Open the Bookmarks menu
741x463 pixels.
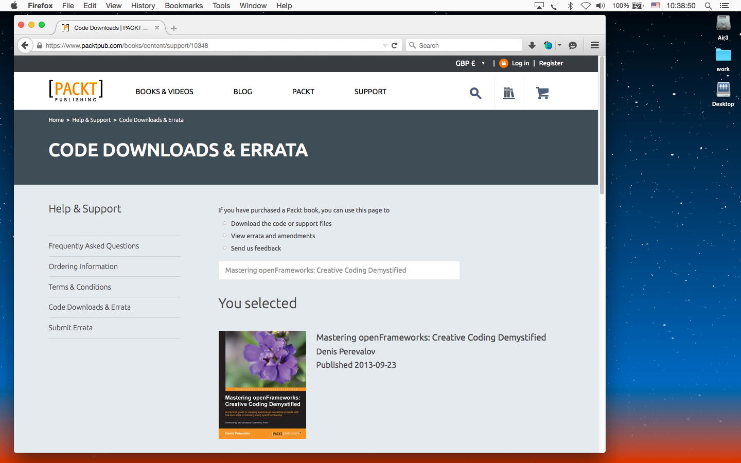(x=184, y=6)
